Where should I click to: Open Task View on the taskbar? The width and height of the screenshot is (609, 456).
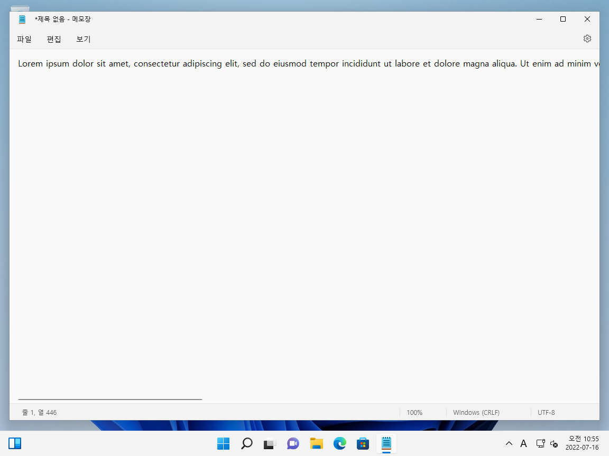[270, 443]
